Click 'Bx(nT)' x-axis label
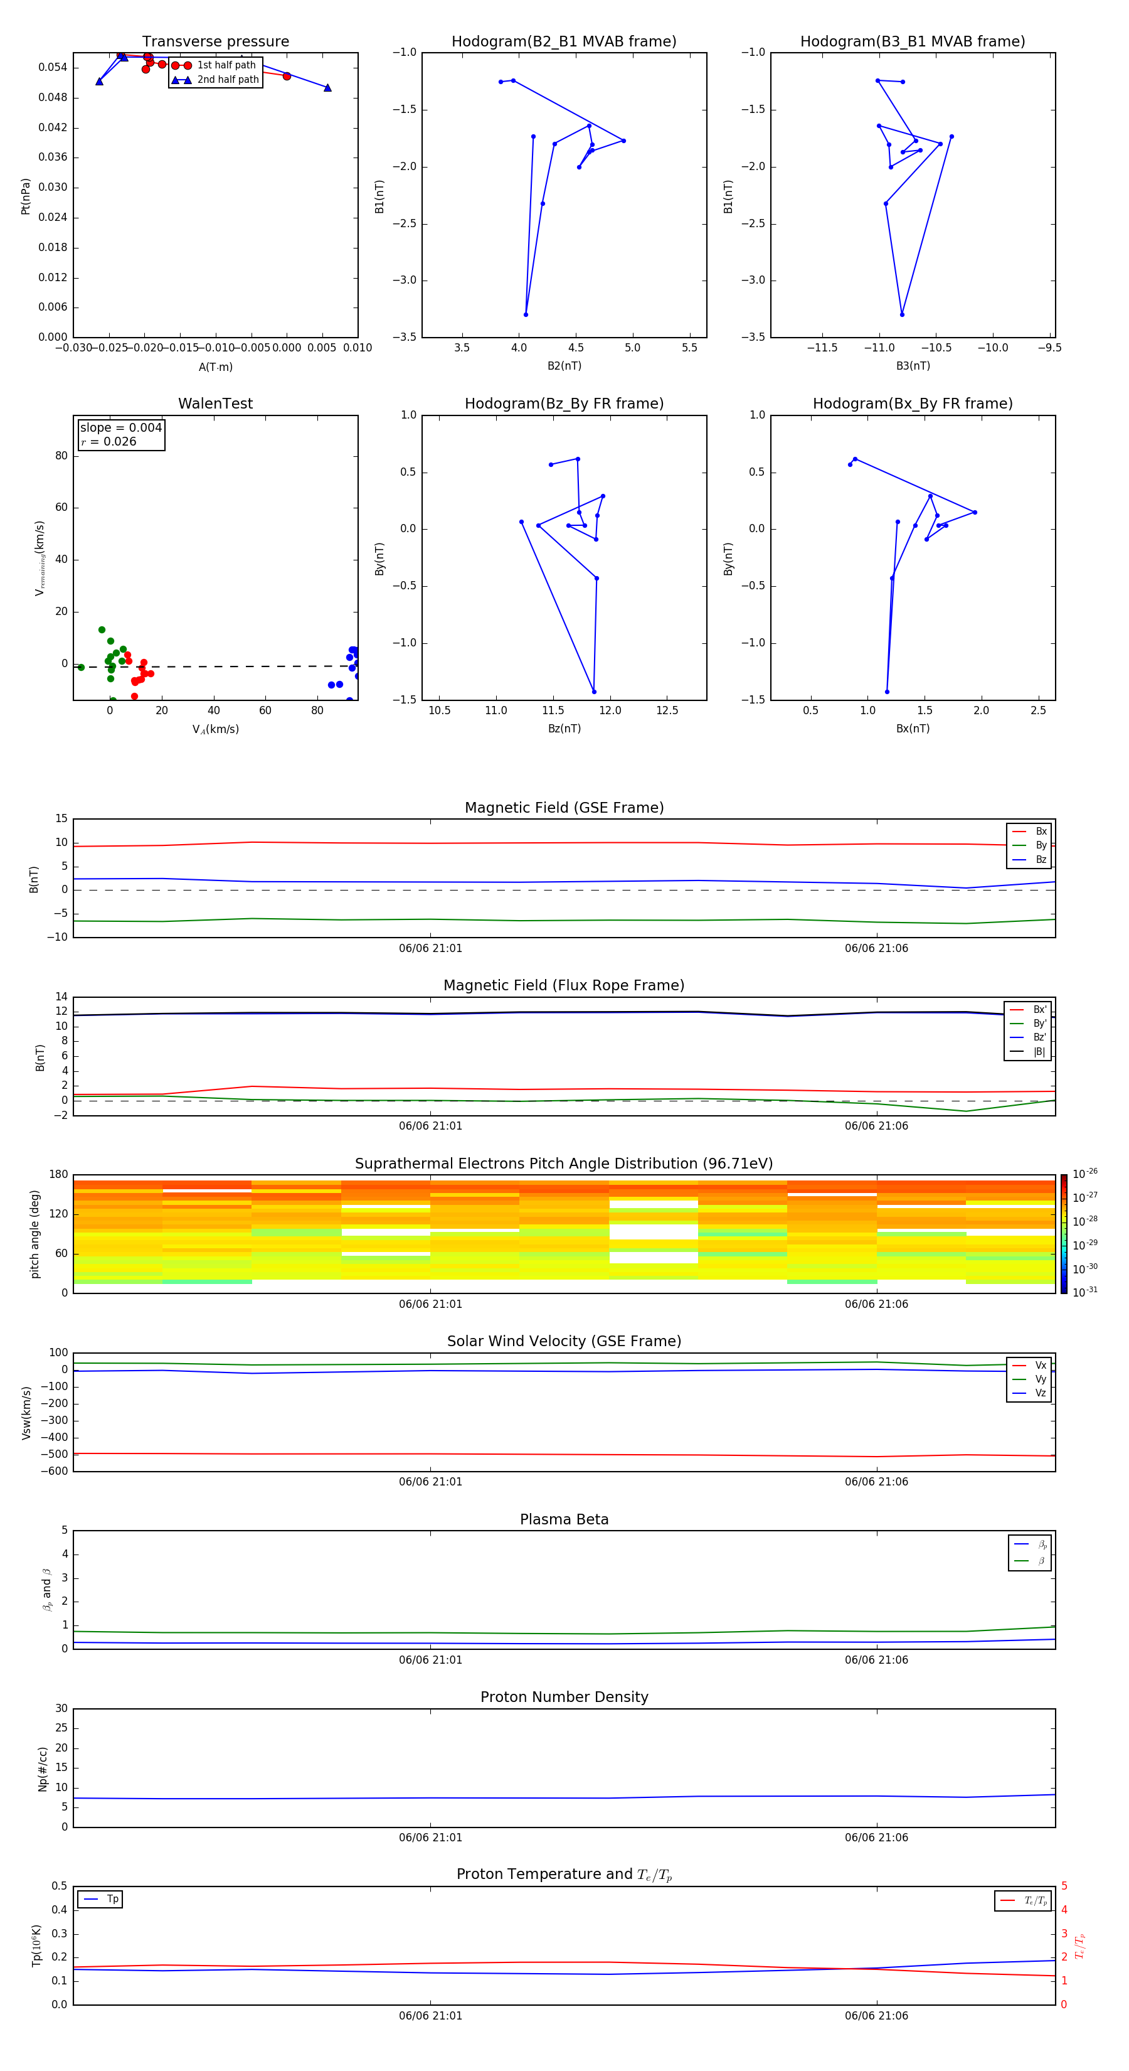The height and width of the screenshot is (2071, 1129). (913, 729)
